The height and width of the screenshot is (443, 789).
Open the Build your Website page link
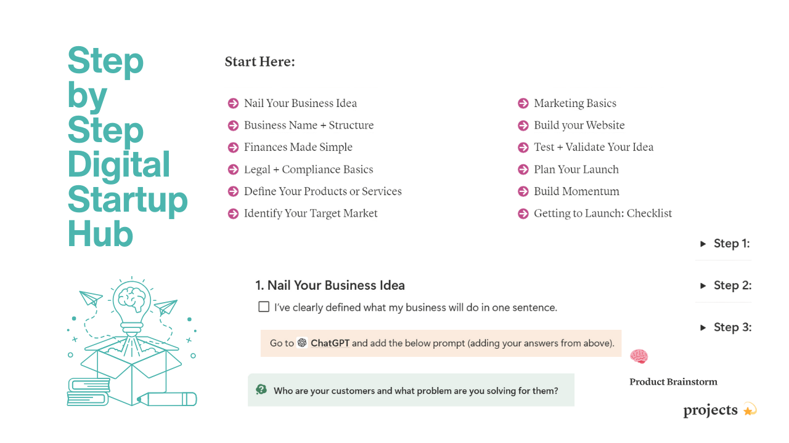(579, 126)
